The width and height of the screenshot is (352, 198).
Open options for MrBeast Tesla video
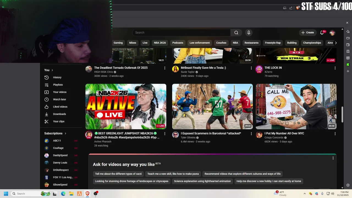click(x=251, y=68)
